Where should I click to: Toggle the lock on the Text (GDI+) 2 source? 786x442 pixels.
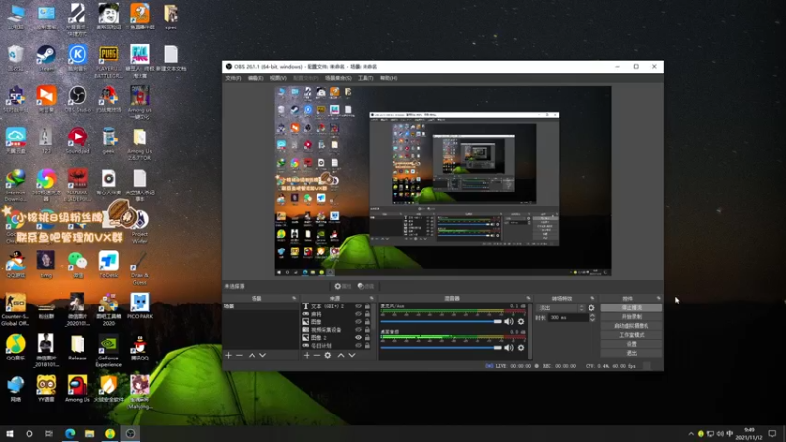[x=367, y=306]
